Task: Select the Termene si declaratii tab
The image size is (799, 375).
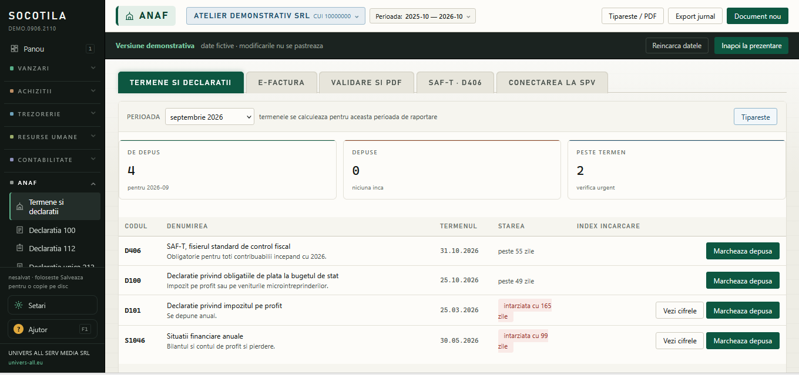Action: click(180, 83)
